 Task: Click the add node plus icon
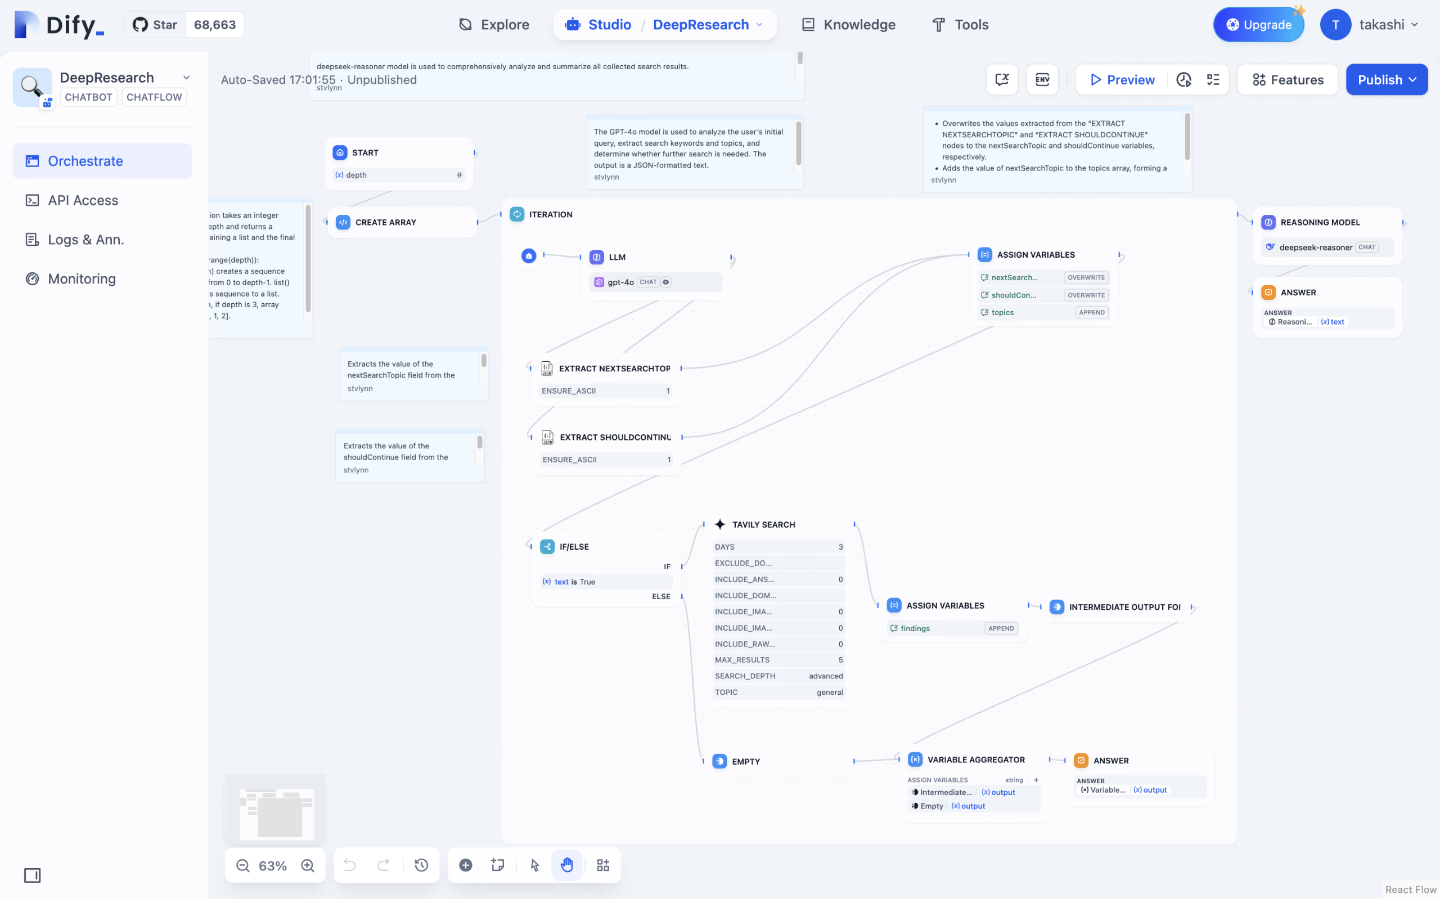click(465, 865)
